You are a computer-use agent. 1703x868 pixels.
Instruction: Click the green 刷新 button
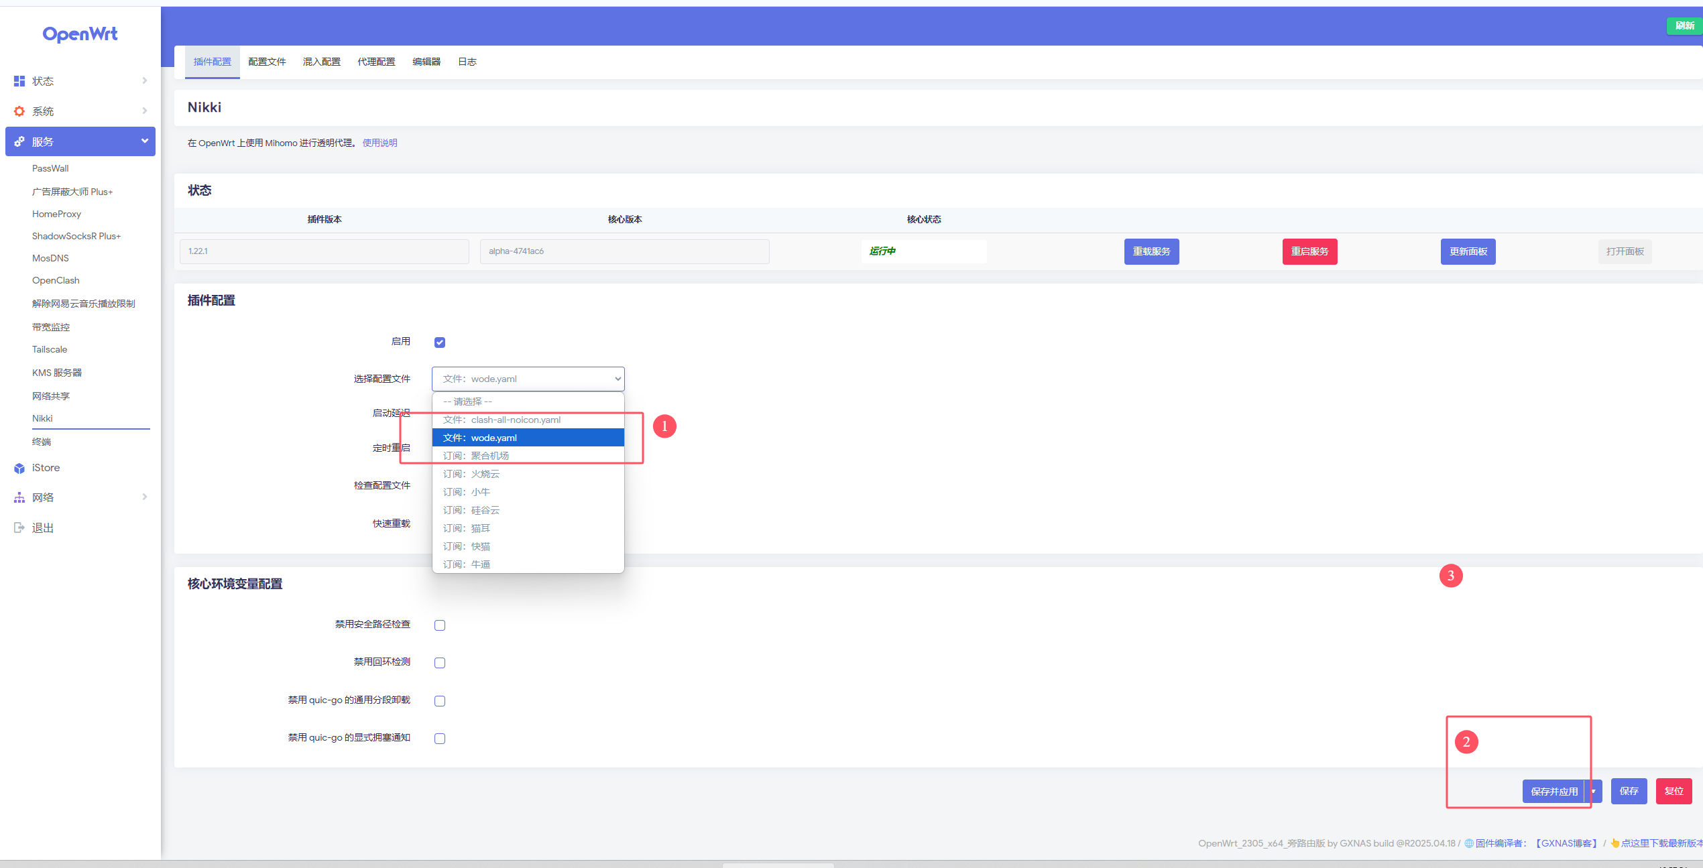[1684, 25]
